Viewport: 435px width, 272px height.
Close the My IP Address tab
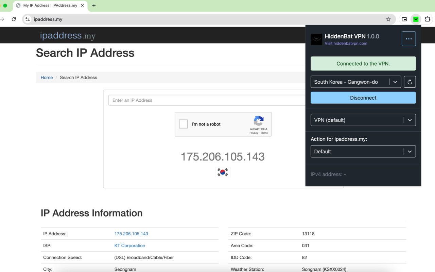[82, 5]
